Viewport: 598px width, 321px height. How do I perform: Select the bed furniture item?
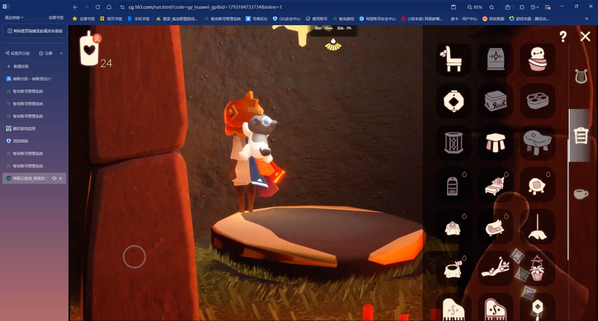496,185
